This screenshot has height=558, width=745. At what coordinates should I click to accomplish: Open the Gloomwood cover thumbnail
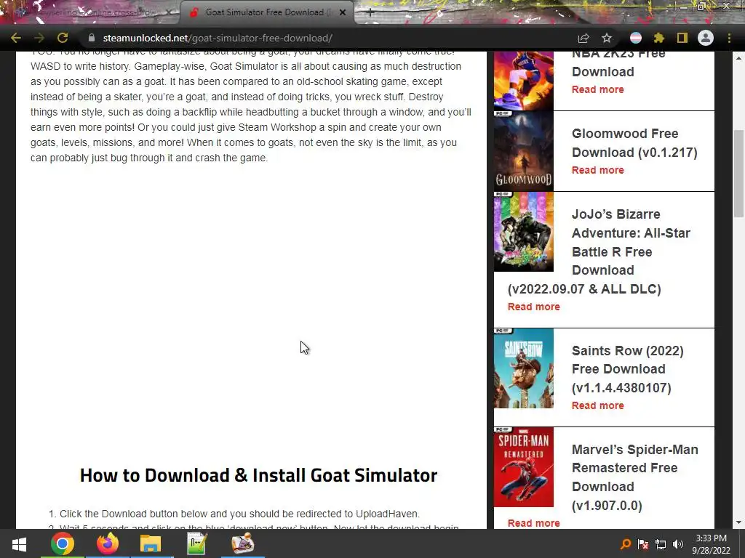[x=524, y=151]
